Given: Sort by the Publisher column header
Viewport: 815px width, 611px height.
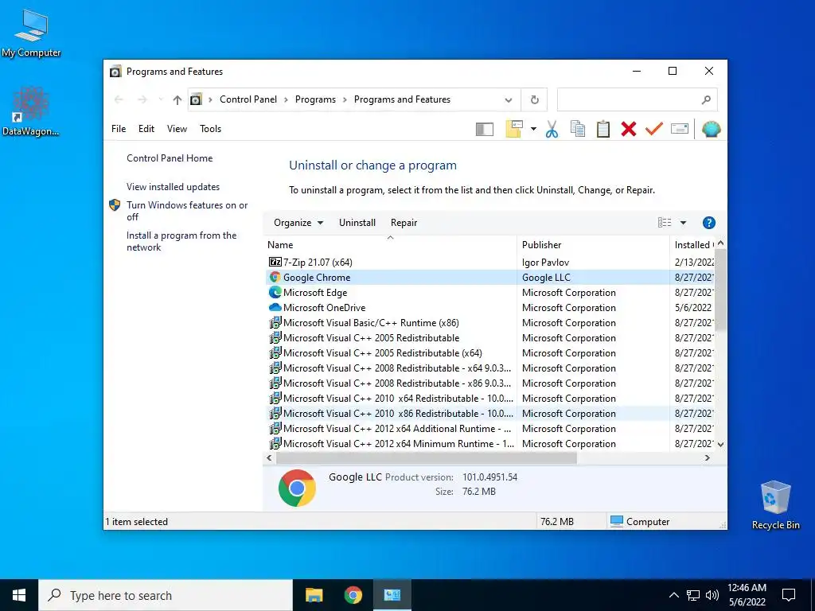Looking at the screenshot, I should click(x=593, y=245).
